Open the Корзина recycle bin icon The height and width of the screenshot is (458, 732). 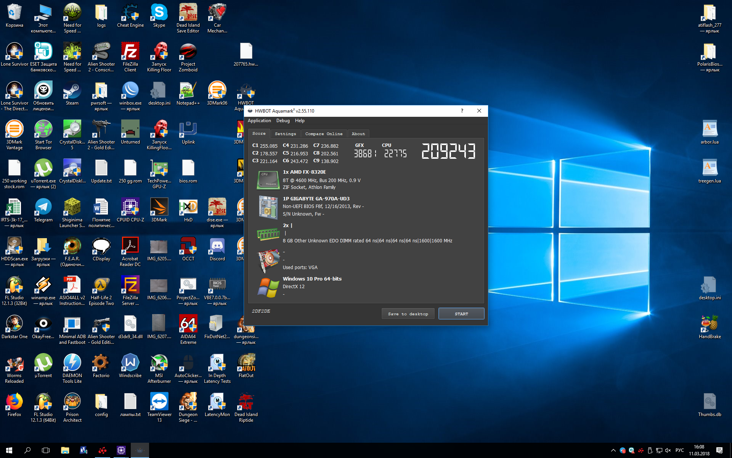coord(14,16)
